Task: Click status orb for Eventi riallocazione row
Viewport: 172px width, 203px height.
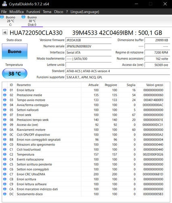Action: point(5,159)
